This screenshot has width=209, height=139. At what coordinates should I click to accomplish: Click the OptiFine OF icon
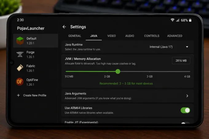[20, 82]
